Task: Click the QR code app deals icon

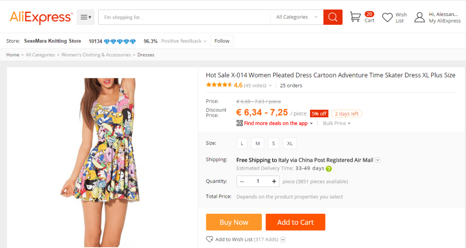Action: pyautogui.click(x=240, y=123)
